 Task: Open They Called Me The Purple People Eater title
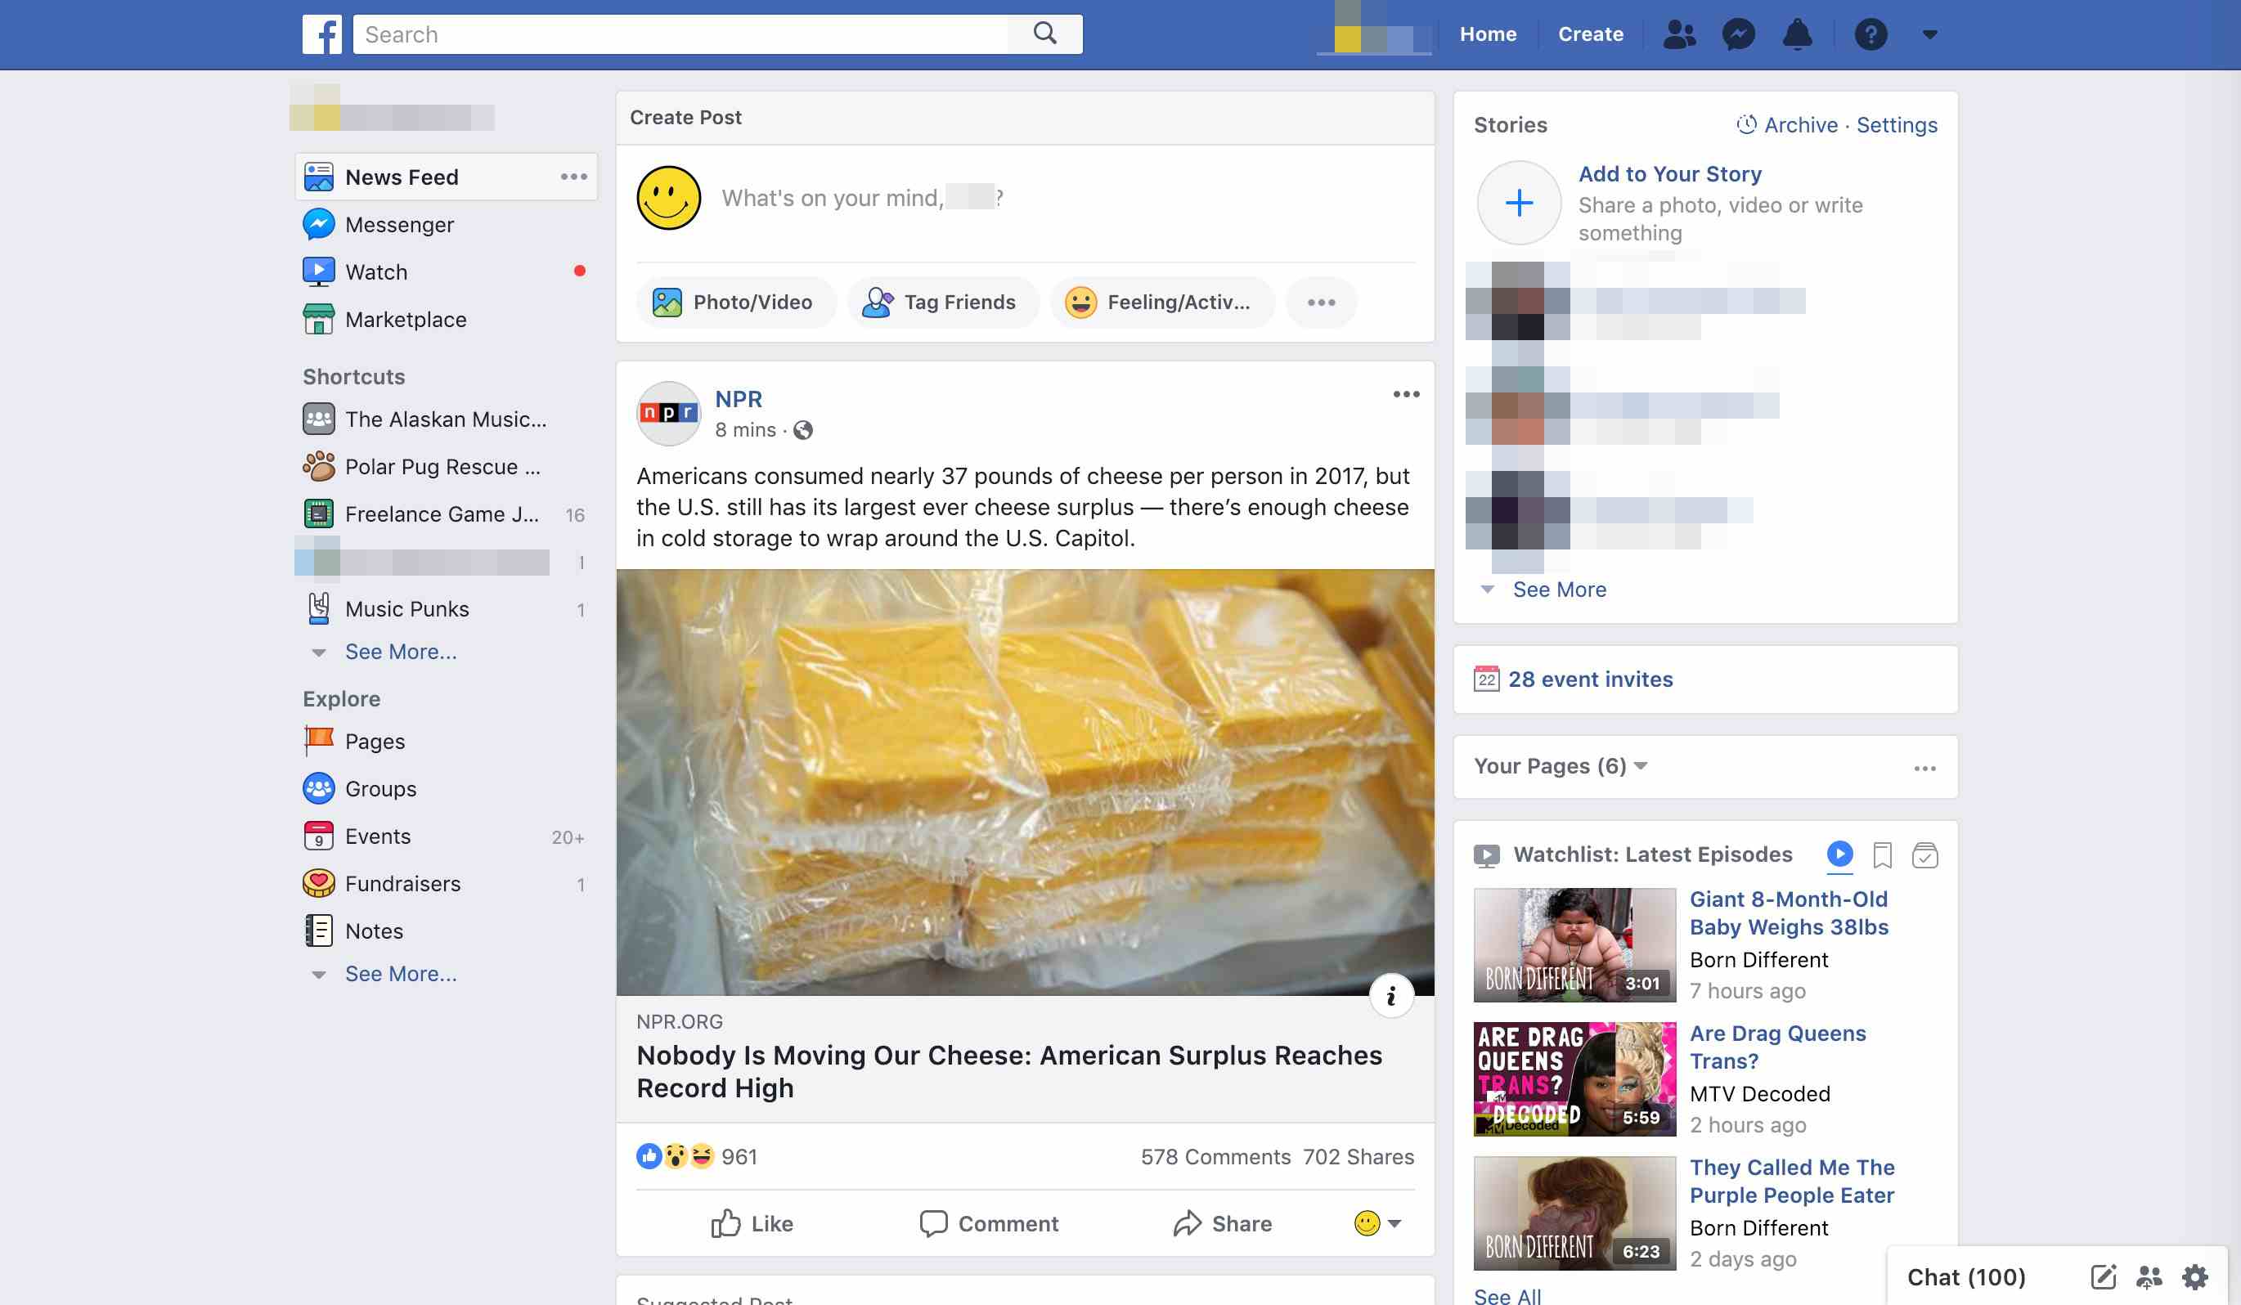pyautogui.click(x=1791, y=1181)
